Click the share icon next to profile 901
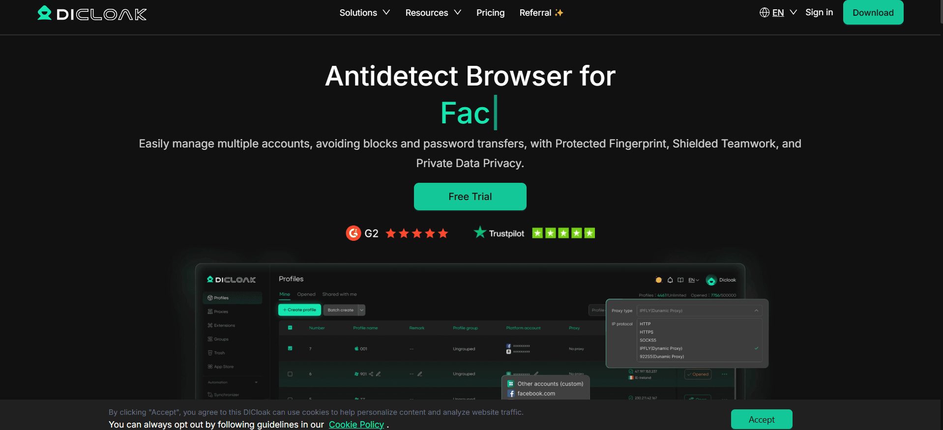This screenshot has height=430, width=943. [371, 374]
